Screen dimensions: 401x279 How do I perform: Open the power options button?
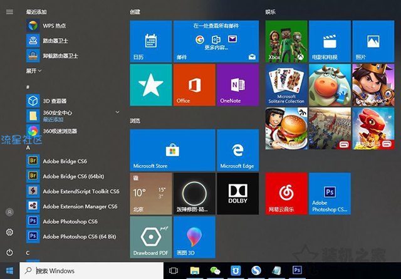[9, 253]
